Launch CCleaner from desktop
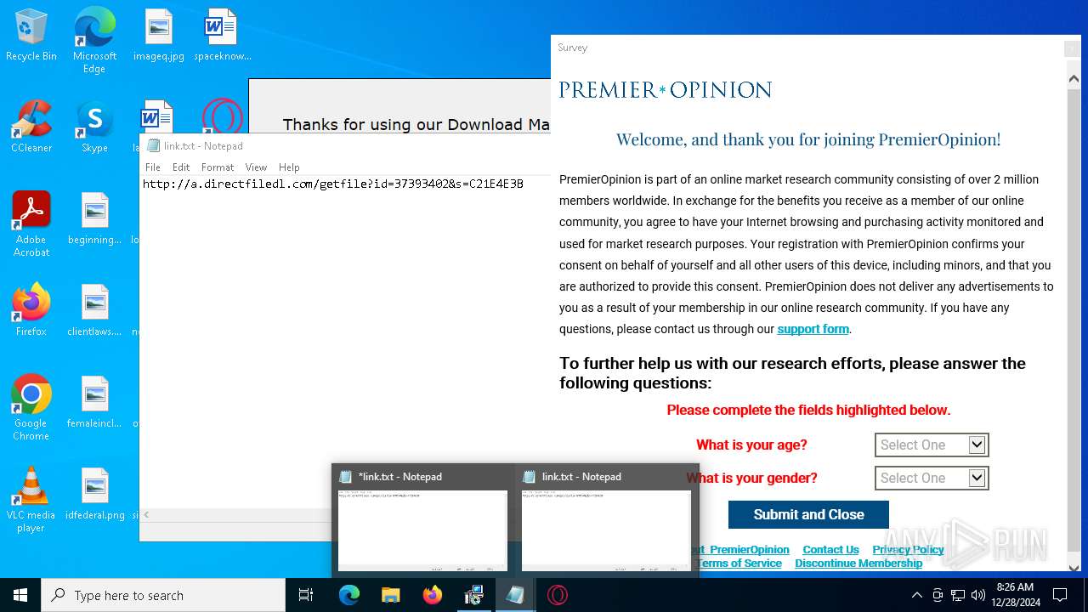This screenshot has height=612, width=1088. 31,127
